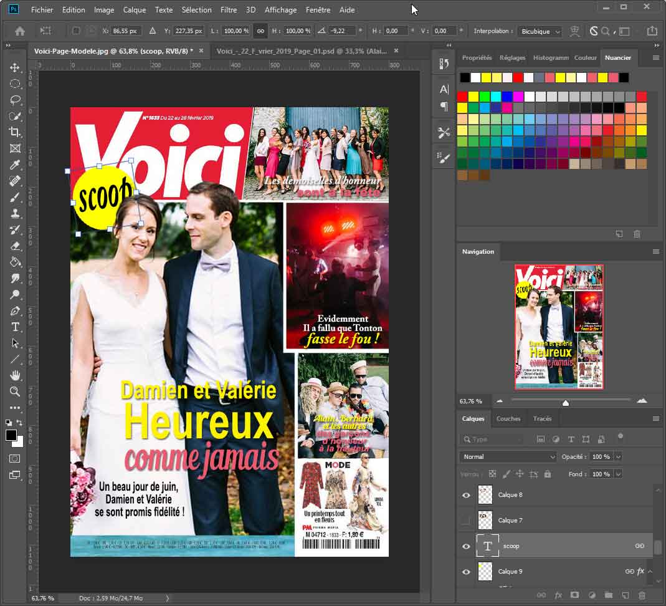Select the Clone Stamp tool
Screen dimensions: 666x606
point(15,213)
